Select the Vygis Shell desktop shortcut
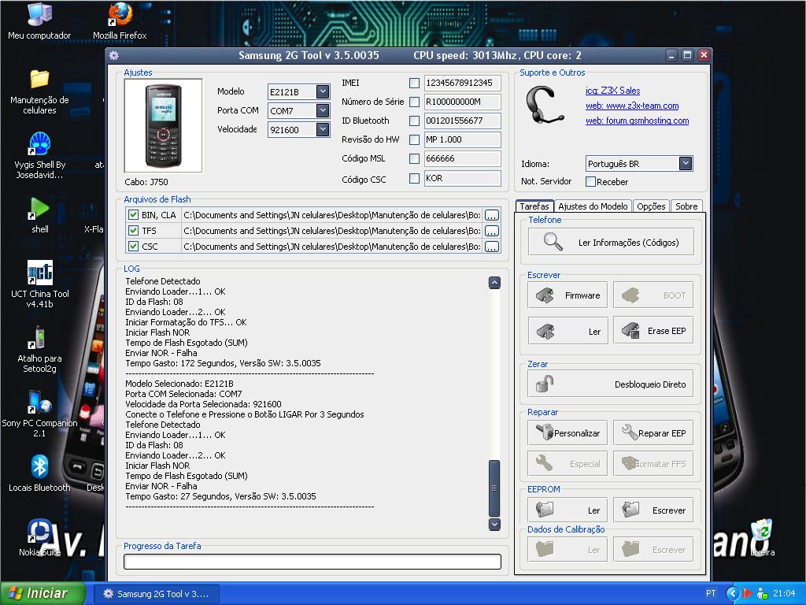This screenshot has height=605, width=806. click(x=39, y=155)
